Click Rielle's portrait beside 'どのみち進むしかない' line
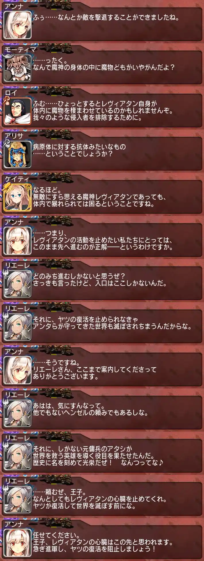The height and width of the screenshot is (561, 204). point(17,284)
